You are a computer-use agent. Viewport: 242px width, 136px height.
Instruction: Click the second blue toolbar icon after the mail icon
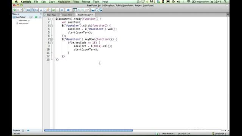pos(97,10)
